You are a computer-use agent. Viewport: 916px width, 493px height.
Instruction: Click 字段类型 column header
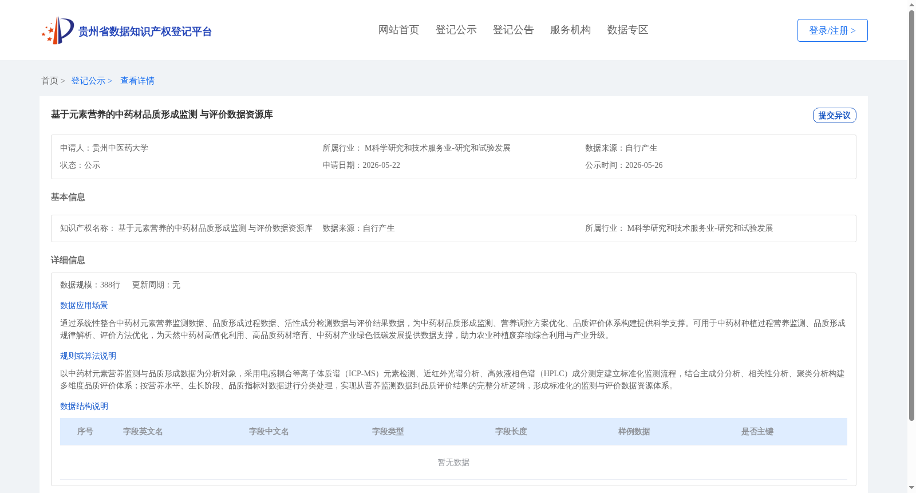(388, 432)
